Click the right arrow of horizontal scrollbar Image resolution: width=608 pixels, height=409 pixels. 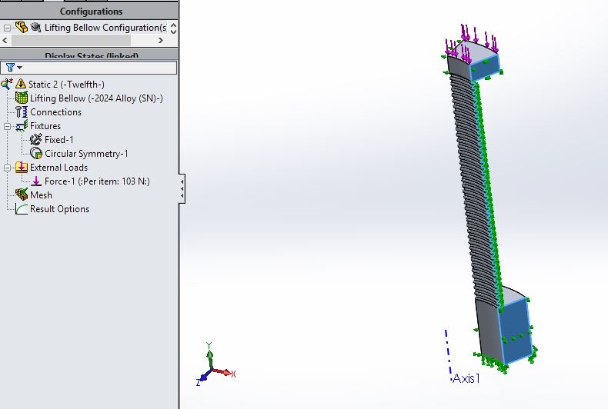tap(161, 40)
